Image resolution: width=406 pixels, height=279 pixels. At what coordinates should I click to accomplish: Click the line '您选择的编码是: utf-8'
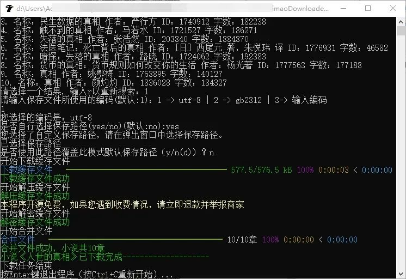pyautogui.click(x=46, y=118)
